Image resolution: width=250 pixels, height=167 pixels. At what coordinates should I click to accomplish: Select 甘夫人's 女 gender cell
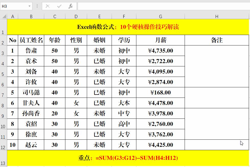pos(76,103)
